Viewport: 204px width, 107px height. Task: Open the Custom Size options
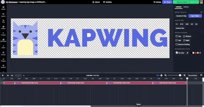point(180,28)
